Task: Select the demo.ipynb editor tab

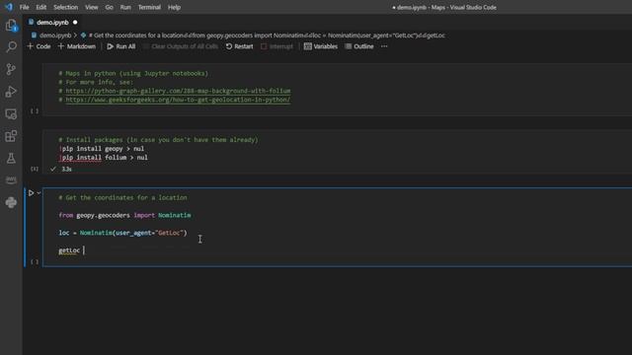Action: 52,23
